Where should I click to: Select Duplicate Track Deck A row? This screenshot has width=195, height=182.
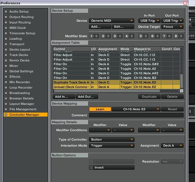[x=116, y=82]
